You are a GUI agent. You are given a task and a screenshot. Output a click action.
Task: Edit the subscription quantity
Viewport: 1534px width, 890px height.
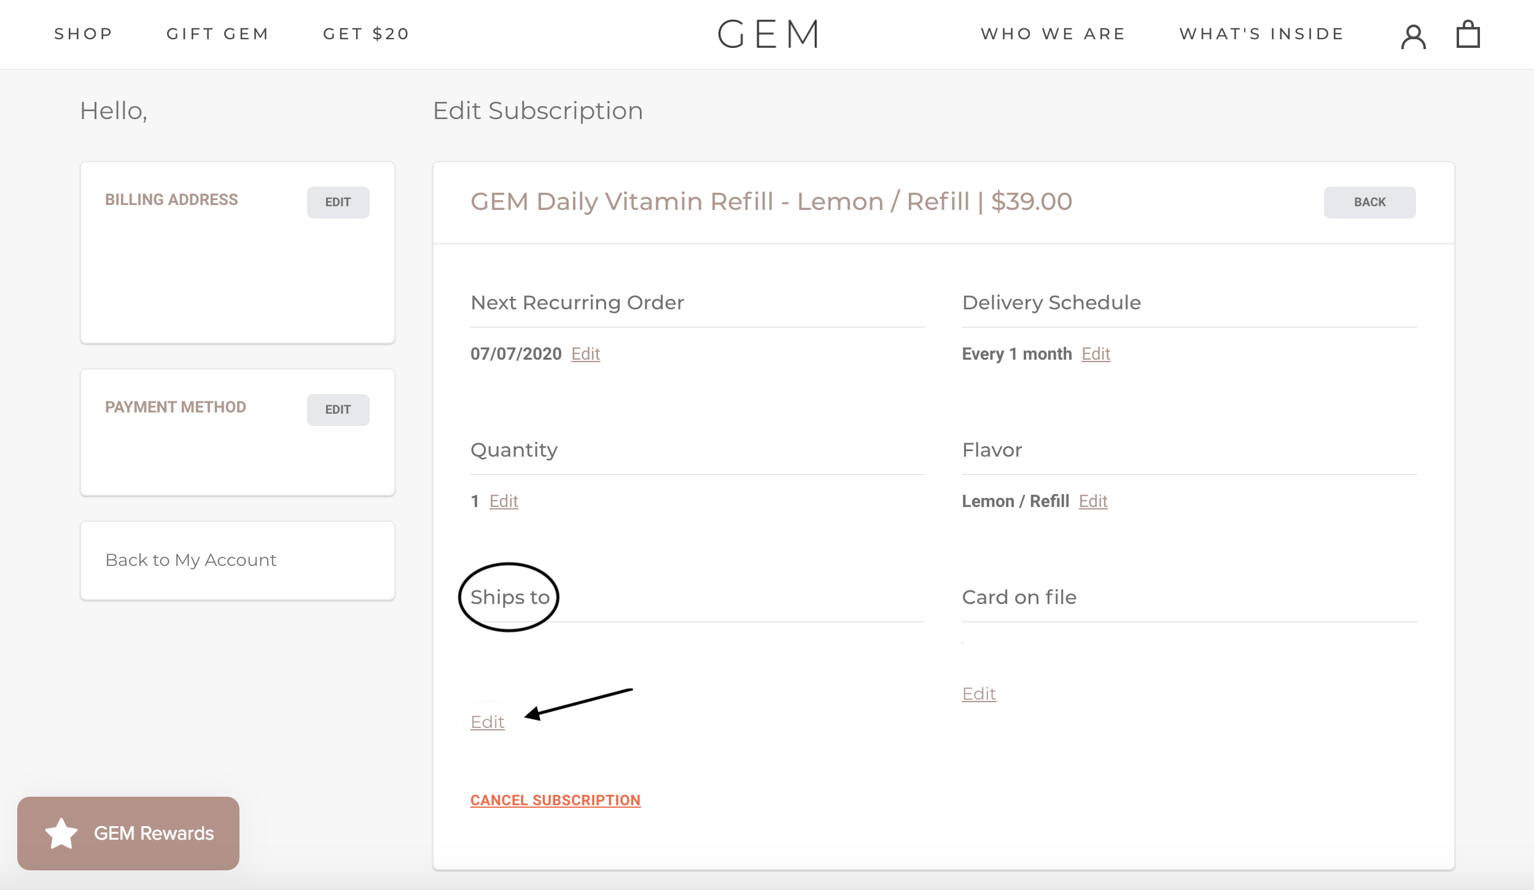(x=504, y=501)
